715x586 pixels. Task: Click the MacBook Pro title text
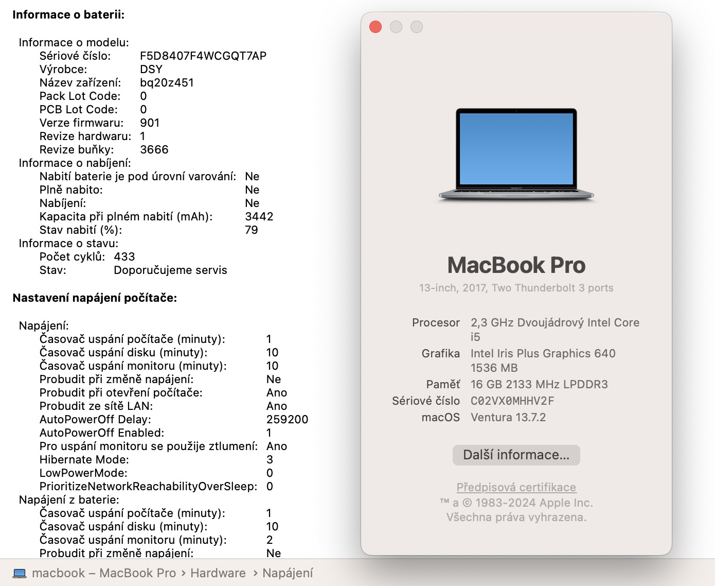click(x=516, y=266)
